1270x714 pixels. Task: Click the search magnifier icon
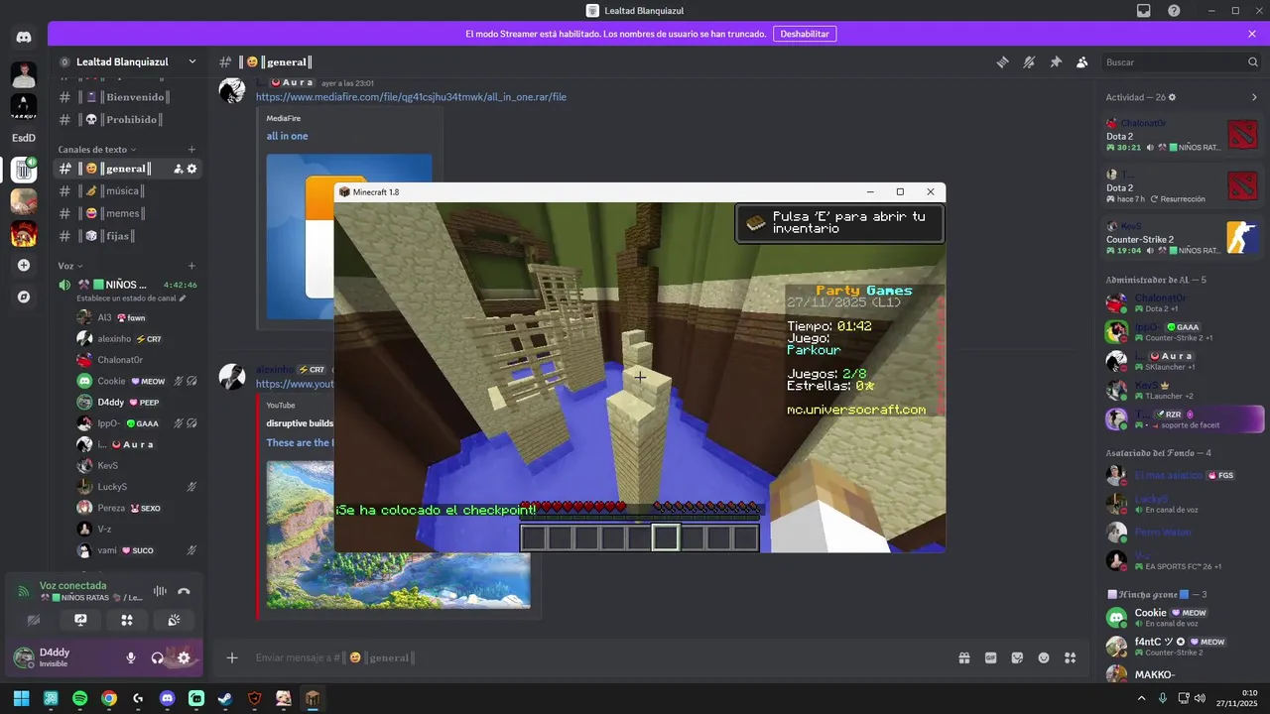pos(1252,61)
